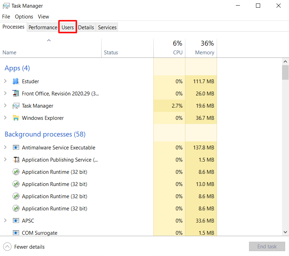Select Antimalware Service Executable name
The width and height of the screenshot is (289, 256).
[59, 147]
